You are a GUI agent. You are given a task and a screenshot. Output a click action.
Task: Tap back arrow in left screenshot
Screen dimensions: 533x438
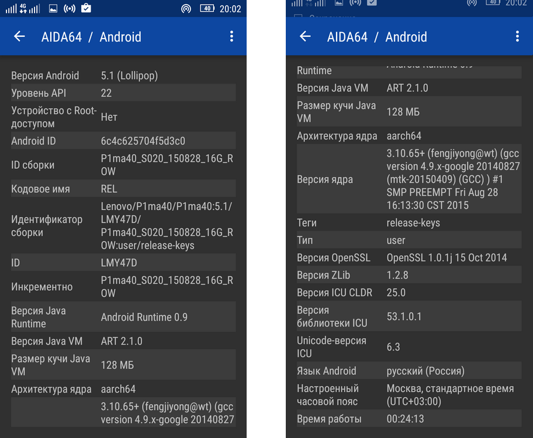coord(19,36)
